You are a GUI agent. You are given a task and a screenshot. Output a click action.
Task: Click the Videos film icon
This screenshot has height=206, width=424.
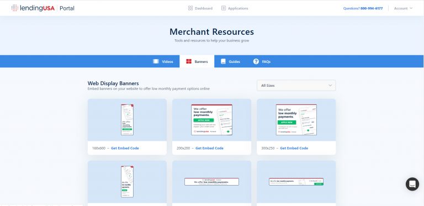156,61
